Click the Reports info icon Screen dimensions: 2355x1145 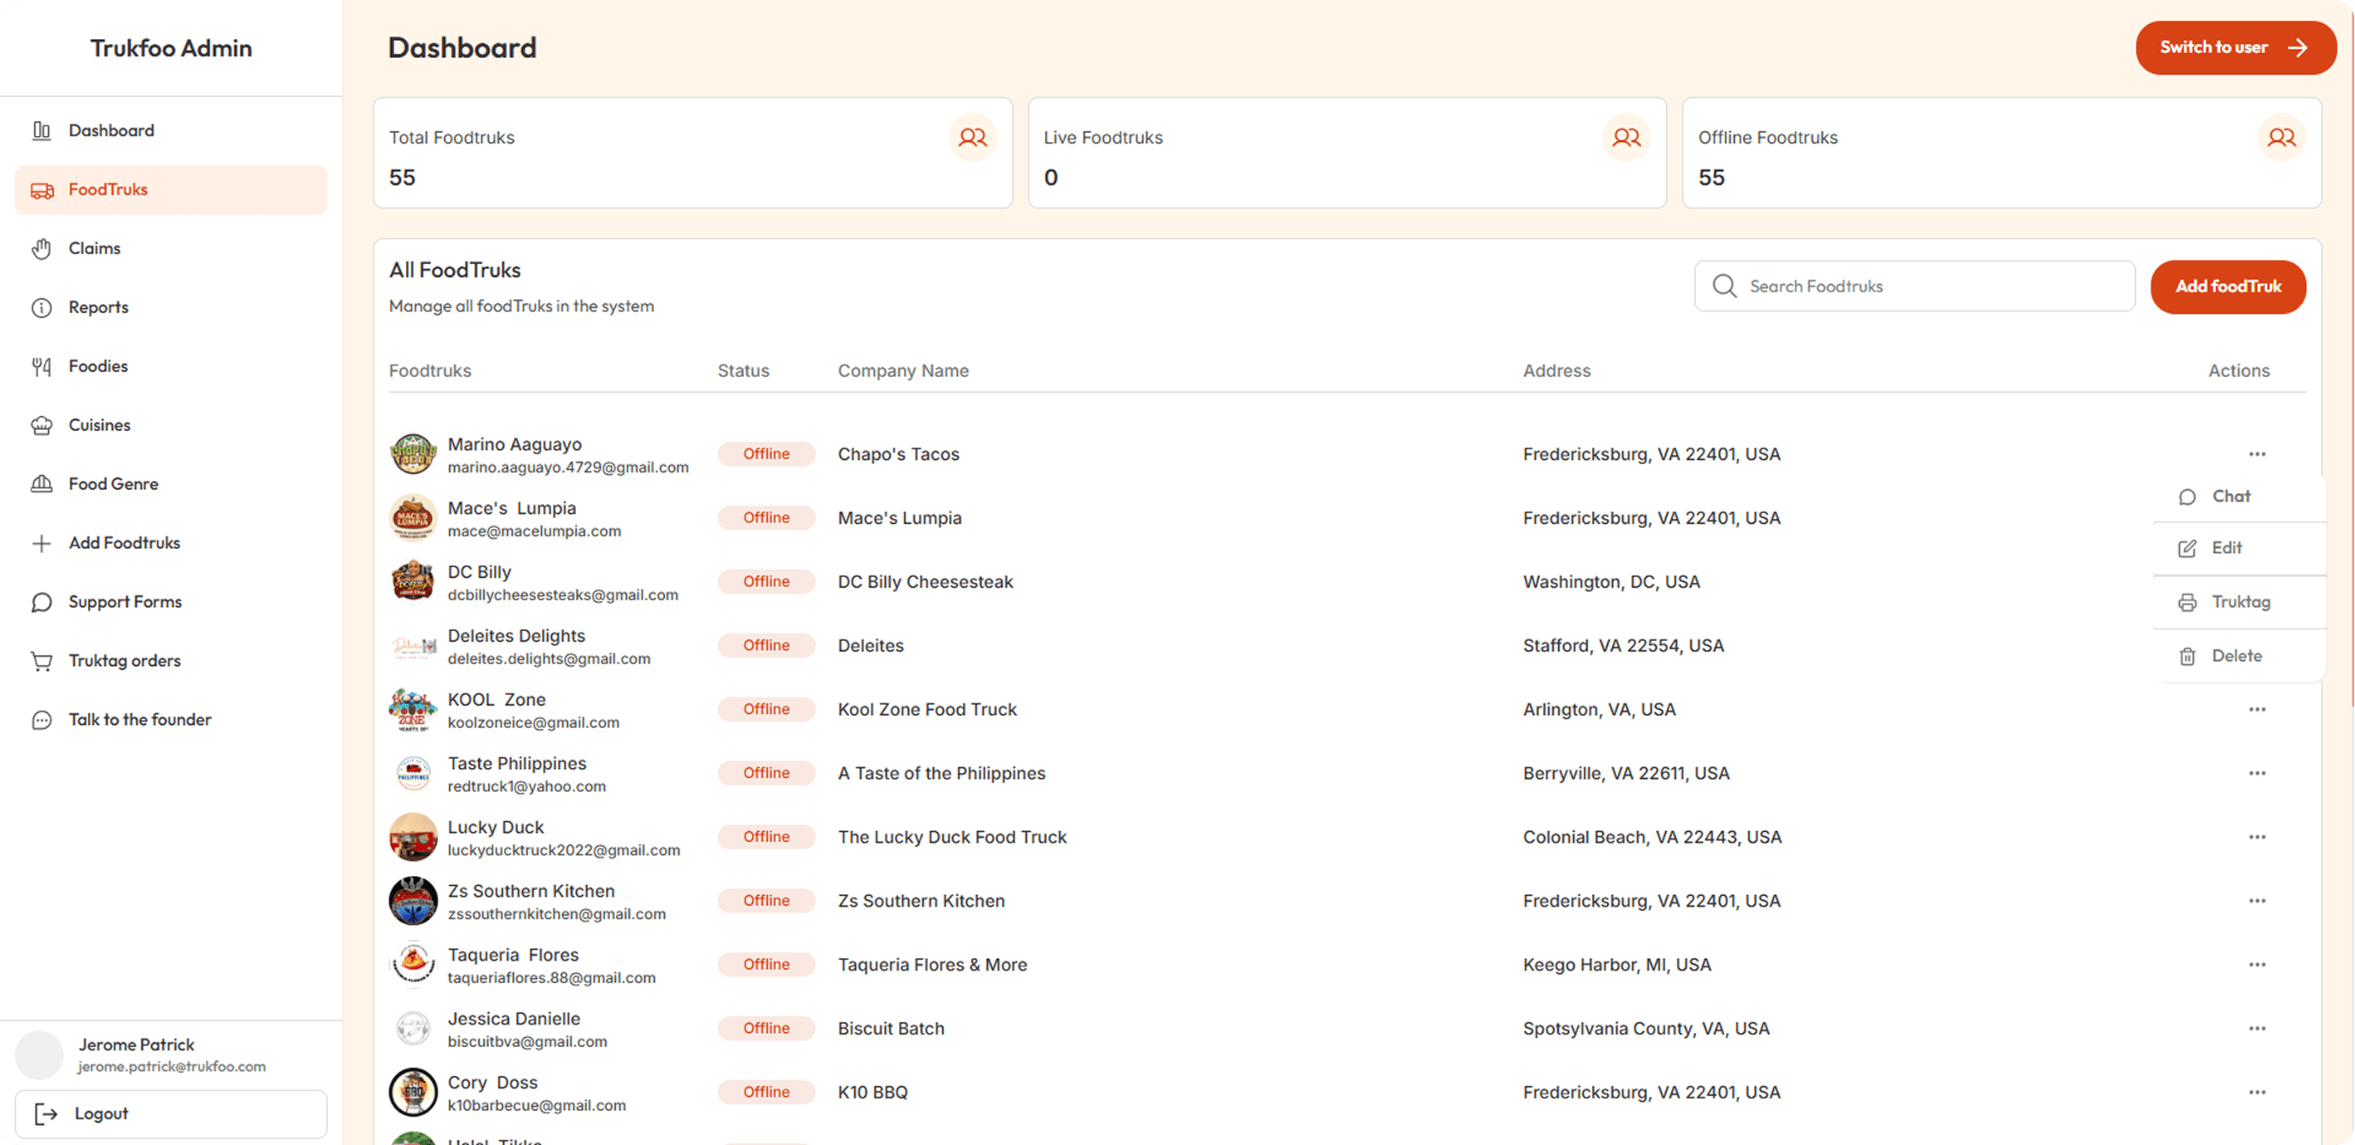pos(42,307)
